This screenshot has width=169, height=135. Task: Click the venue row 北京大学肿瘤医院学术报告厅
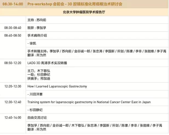84,12
